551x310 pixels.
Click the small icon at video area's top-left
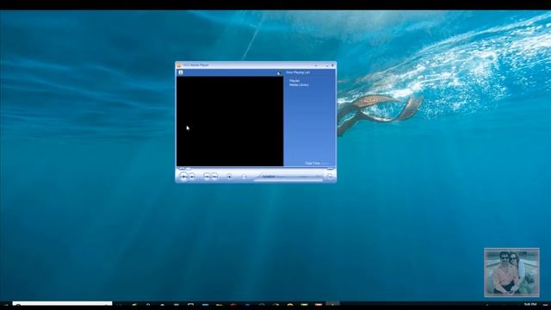181,72
